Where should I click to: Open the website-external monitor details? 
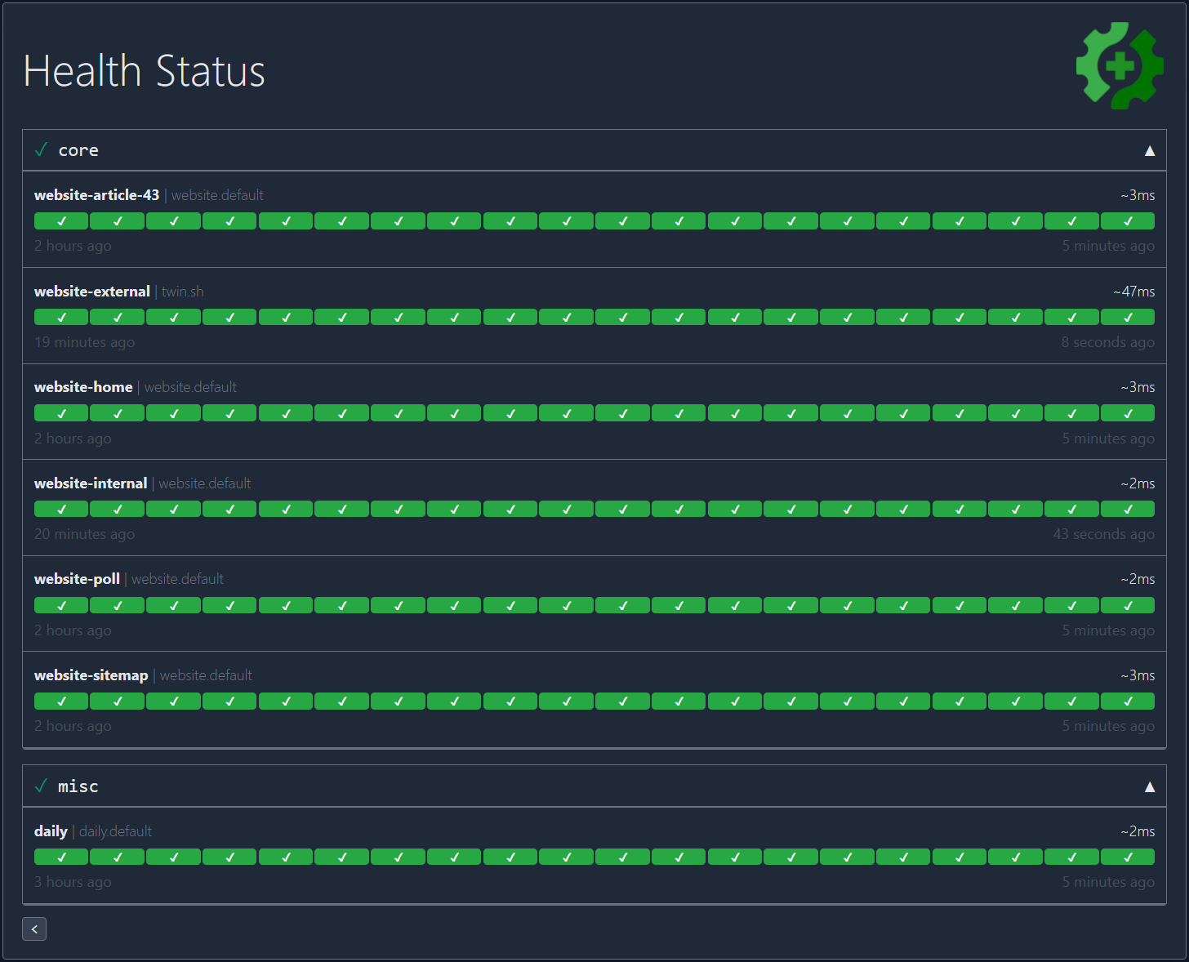pyautogui.click(x=91, y=291)
